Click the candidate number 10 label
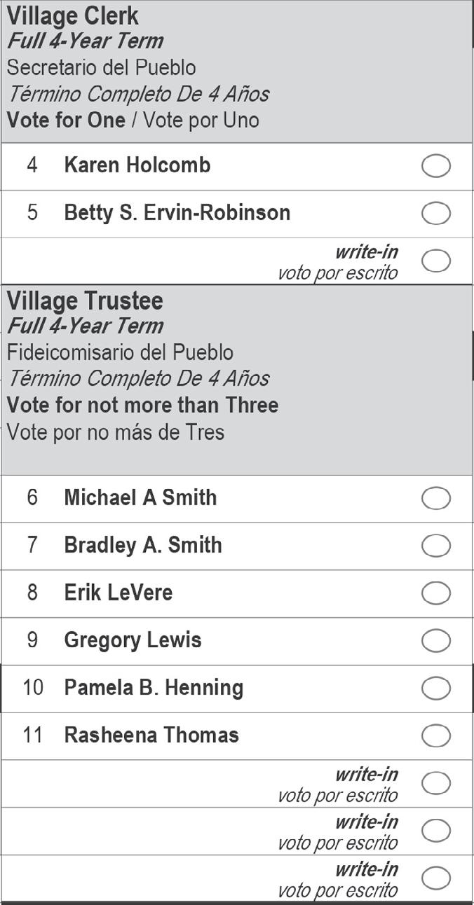Screen dimensions: 474x905 (33, 688)
